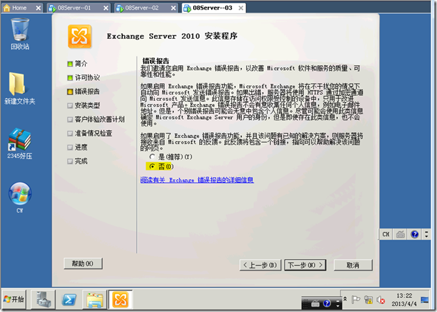Open Exchange 错误报告 detailed information link
Viewport: 437px width, 312px height.
(x=197, y=180)
